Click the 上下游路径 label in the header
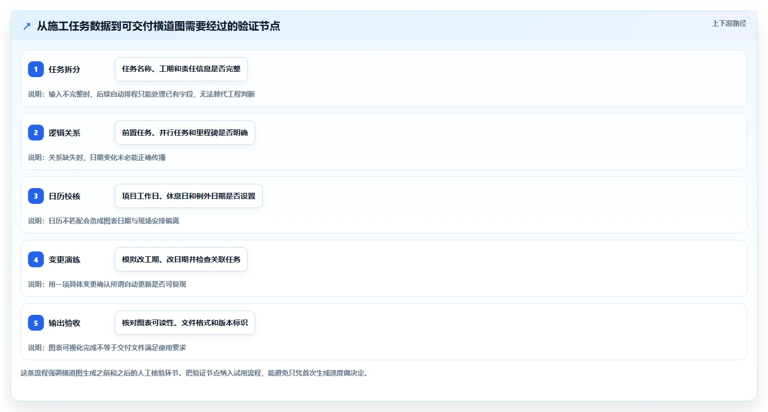The image size is (768, 412). [x=729, y=23]
